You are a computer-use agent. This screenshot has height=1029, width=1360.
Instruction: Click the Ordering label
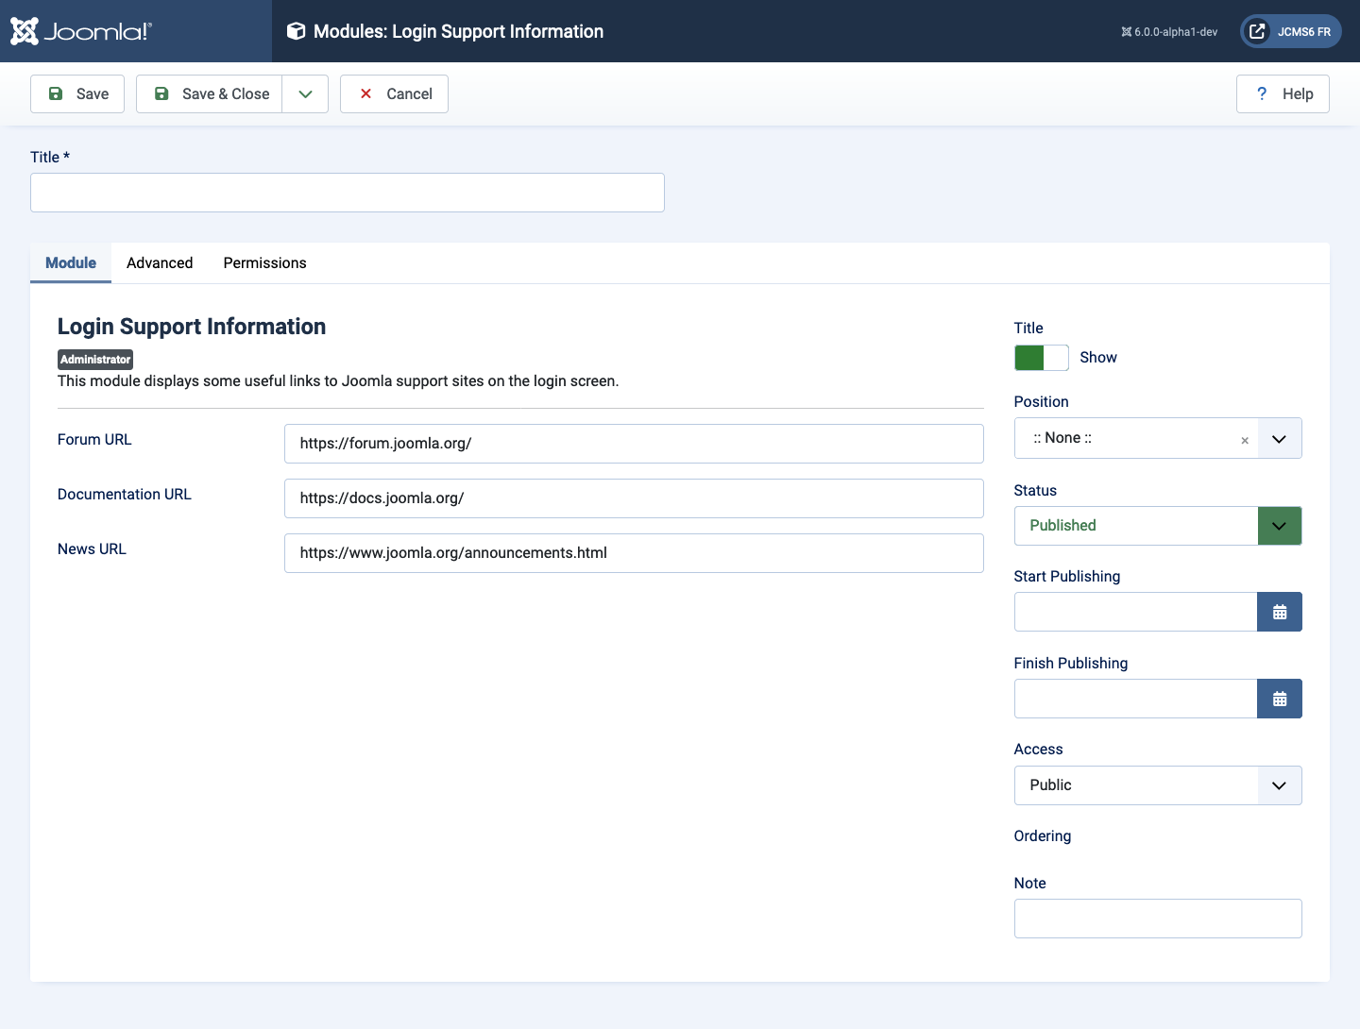click(x=1043, y=836)
